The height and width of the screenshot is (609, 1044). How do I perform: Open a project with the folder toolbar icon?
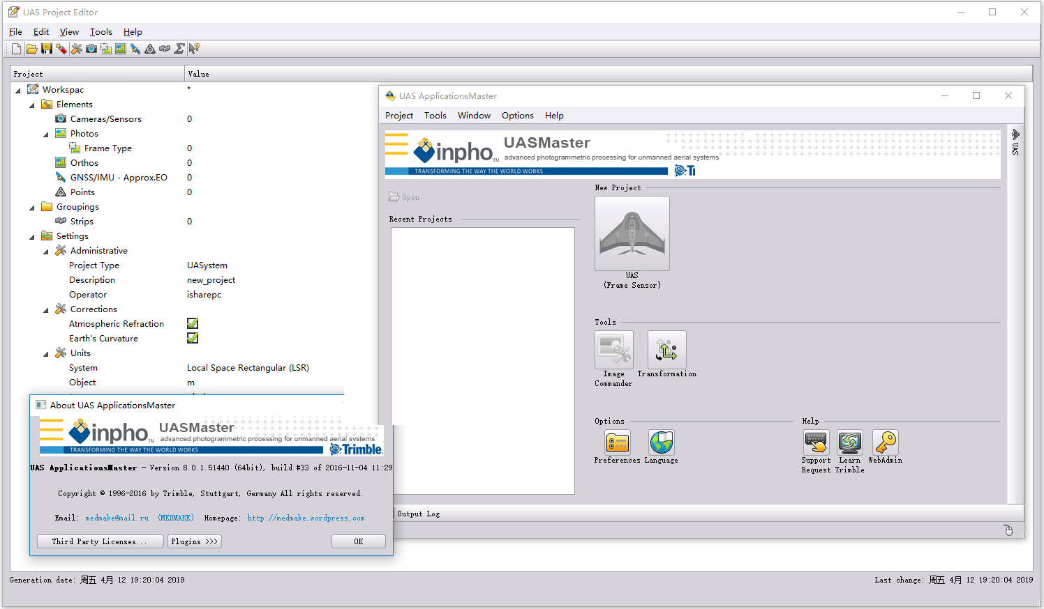[x=31, y=49]
